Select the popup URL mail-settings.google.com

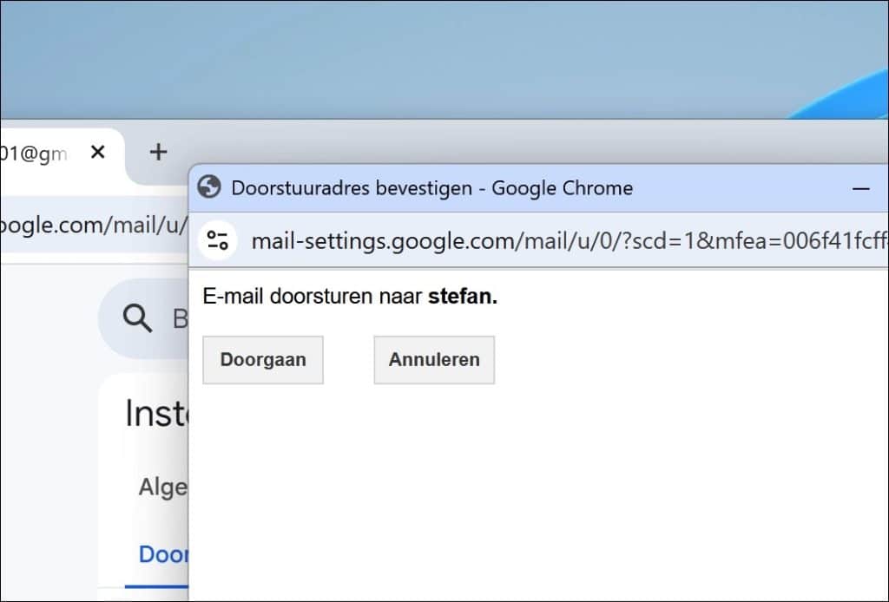pos(570,241)
